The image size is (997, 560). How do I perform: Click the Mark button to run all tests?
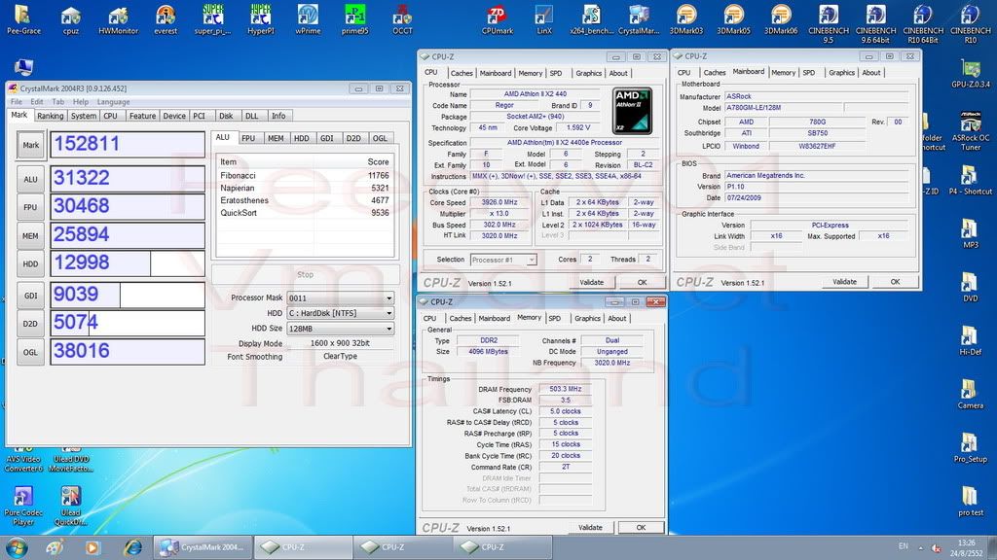pos(31,145)
